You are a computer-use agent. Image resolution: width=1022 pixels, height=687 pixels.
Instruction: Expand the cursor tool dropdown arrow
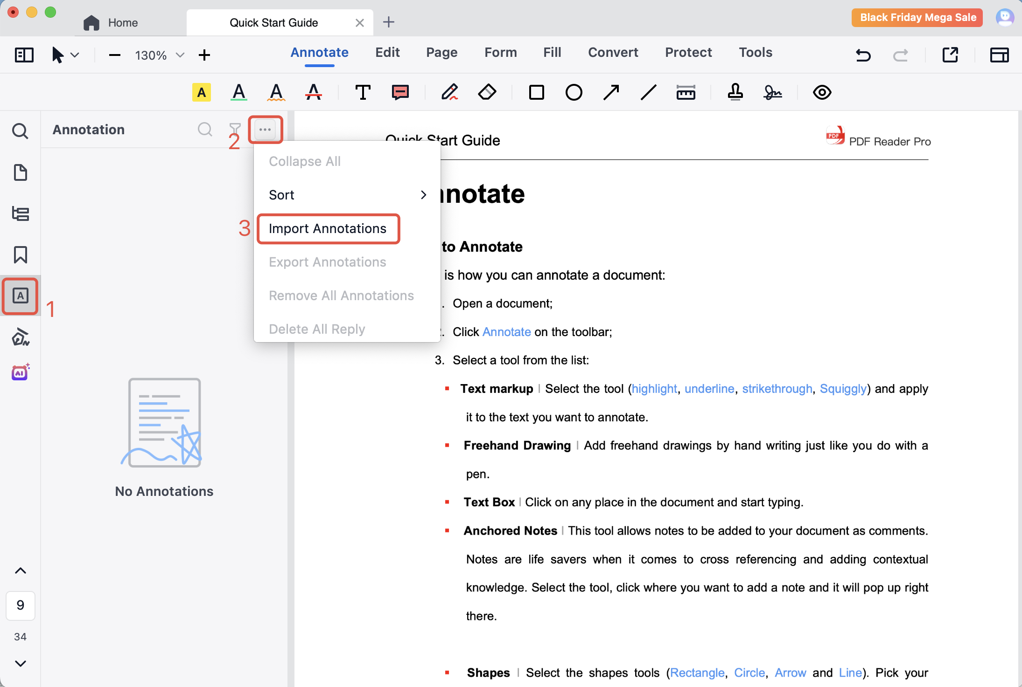[x=75, y=55]
